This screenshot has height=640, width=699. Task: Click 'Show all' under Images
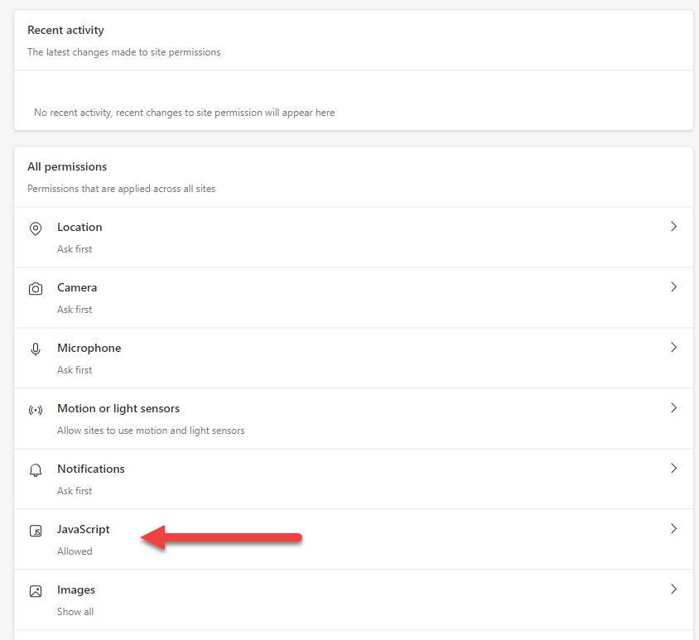point(75,612)
